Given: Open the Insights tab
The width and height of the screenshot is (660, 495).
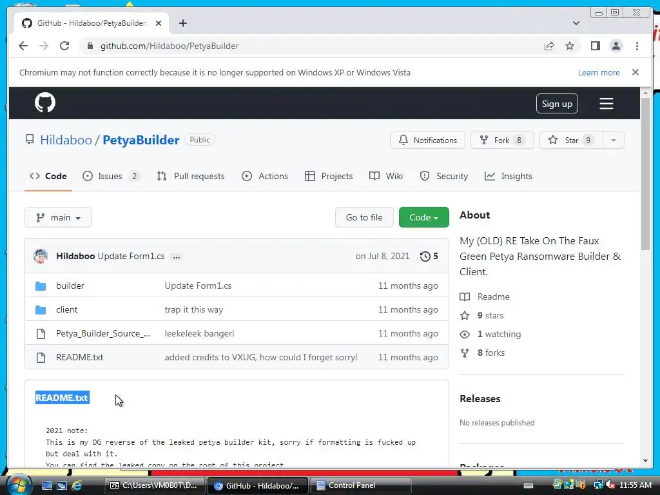Looking at the screenshot, I should tap(509, 177).
